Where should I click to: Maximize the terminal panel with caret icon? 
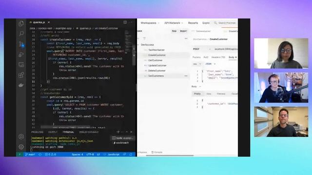[127, 132]
